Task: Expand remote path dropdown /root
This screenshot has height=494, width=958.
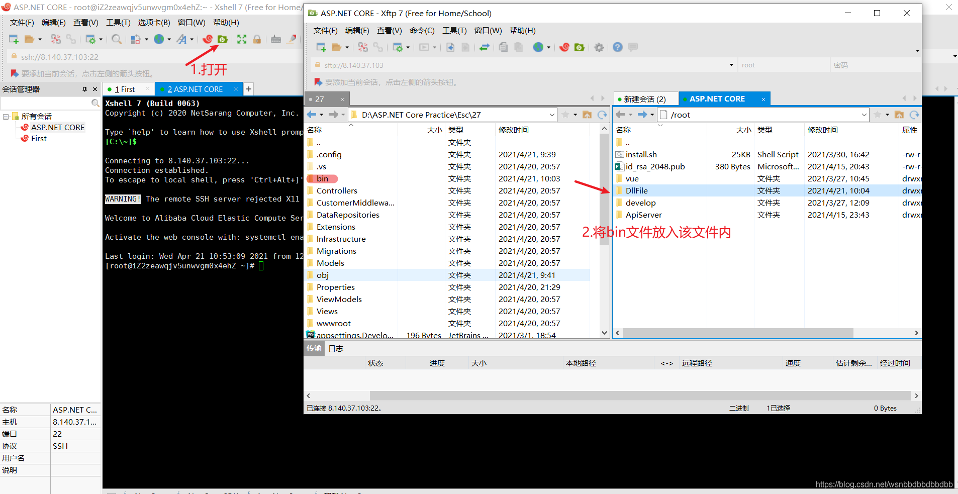Action: point(865,115)
